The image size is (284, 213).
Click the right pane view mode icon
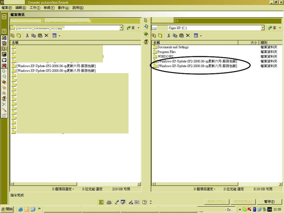pyautogui.click(x=196, y=35)
